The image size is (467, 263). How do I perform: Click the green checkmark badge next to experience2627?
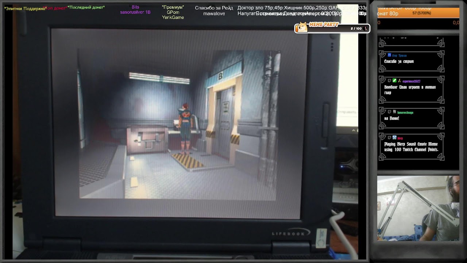click(x=394, y=81)
